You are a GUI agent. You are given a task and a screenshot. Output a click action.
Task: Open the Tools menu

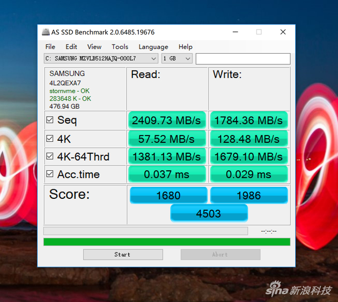tap(120, 47)
